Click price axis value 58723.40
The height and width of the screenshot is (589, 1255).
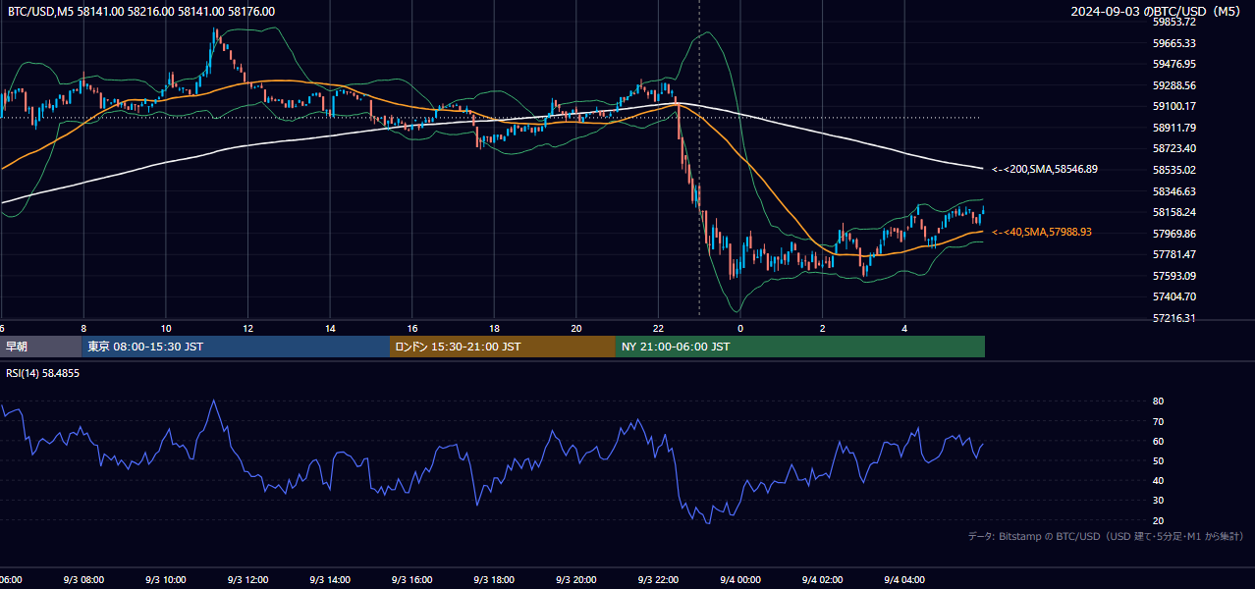tap(1174, 148)
